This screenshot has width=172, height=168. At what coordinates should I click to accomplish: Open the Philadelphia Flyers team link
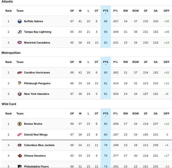36,166
